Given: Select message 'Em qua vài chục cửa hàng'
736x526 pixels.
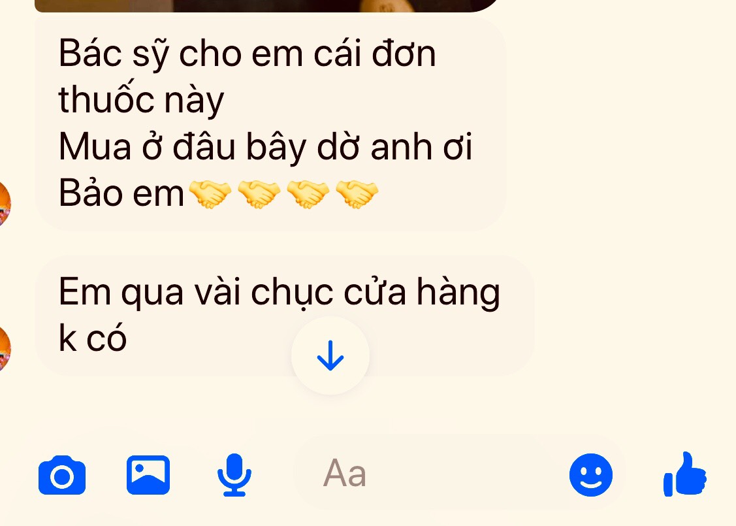Looking at the screenshot, I should 280,293.
